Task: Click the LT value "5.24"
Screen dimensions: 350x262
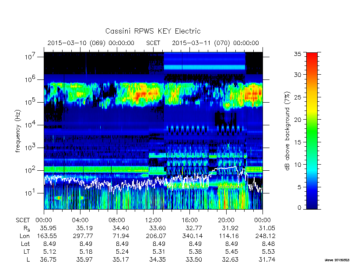Action: 122,252
